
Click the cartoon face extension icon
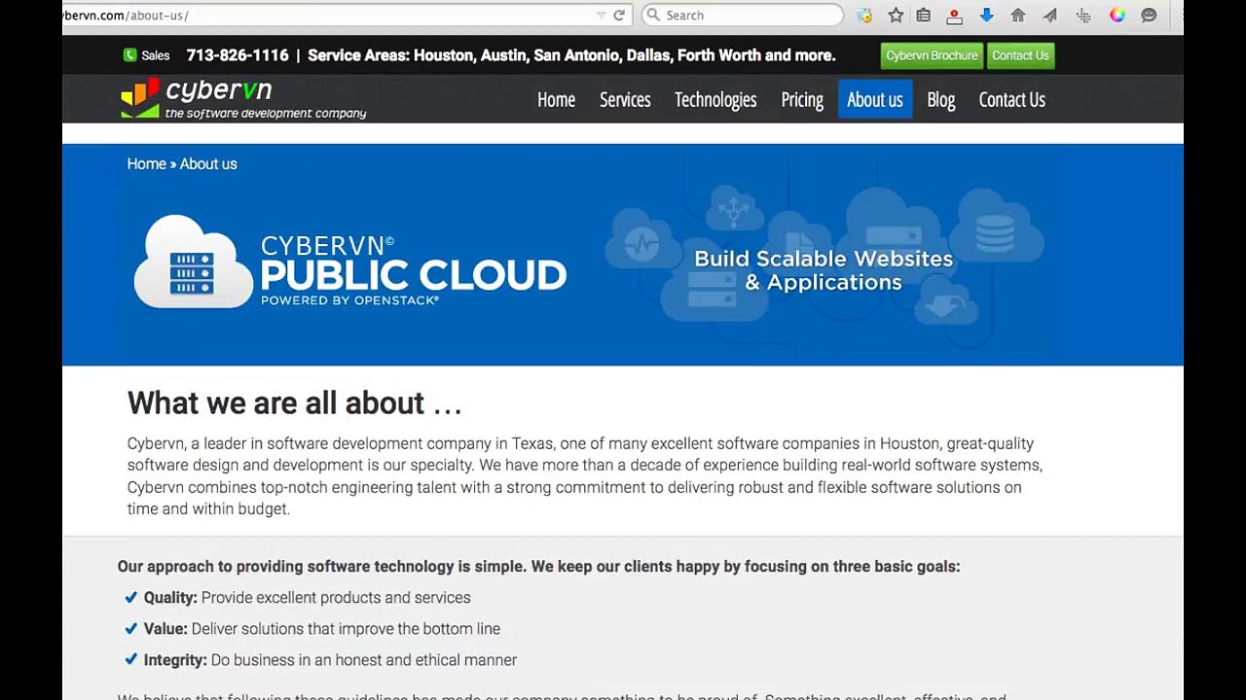(x=864, y=15)
